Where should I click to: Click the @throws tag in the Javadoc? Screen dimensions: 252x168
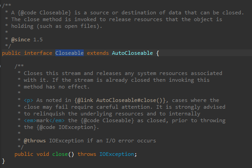click(x=35, y=141)
